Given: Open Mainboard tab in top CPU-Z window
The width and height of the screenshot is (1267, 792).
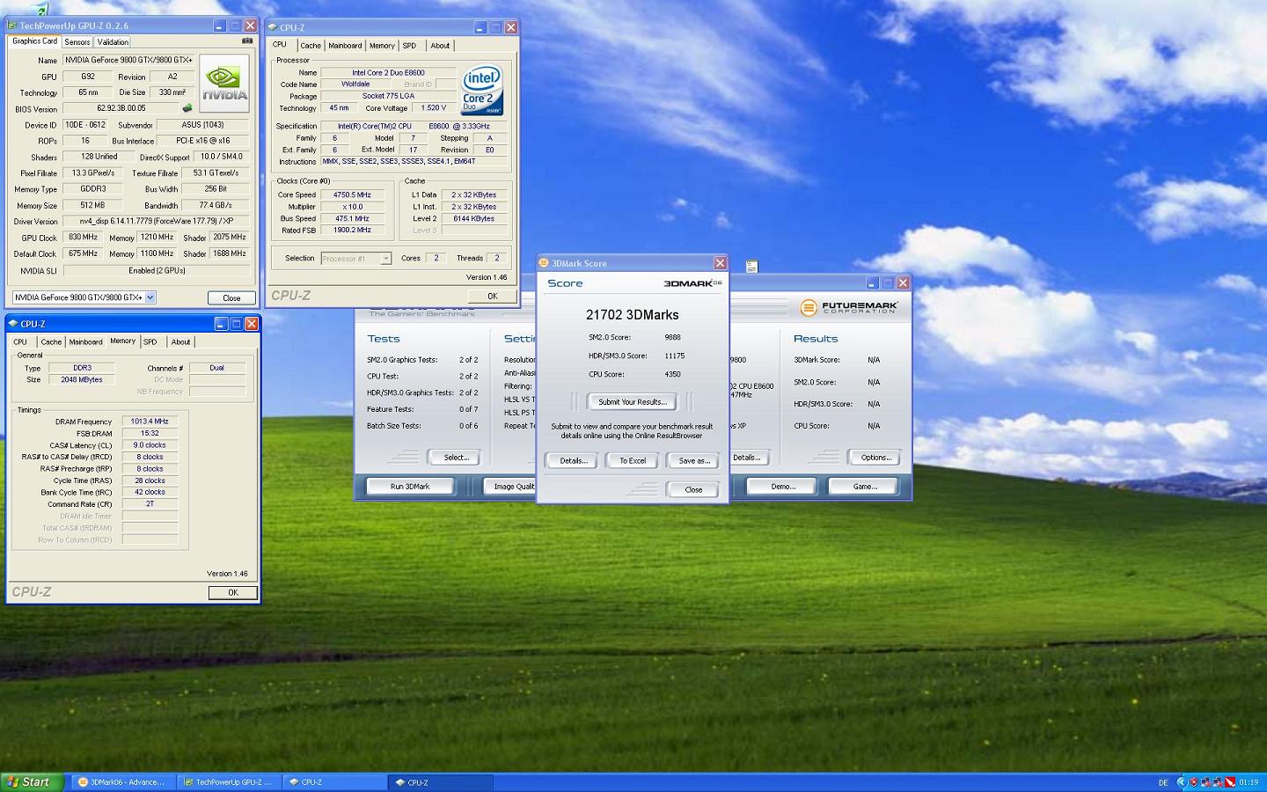Looking at the screenshot, I should tap(345, 46).
